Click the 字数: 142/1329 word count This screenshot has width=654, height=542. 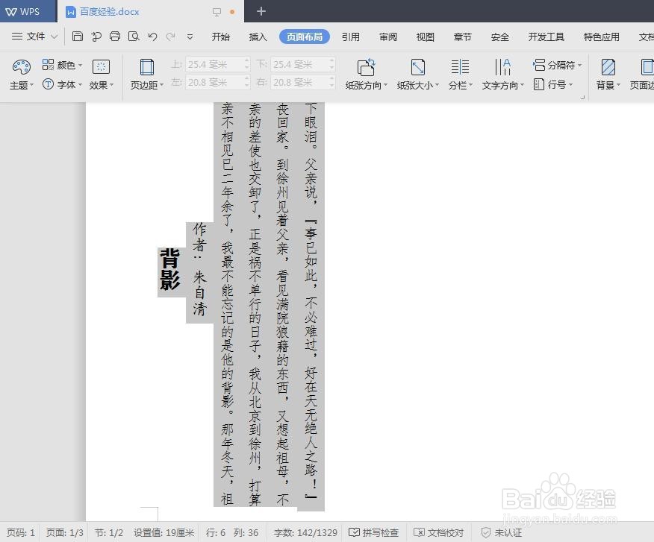click(305, 532)
